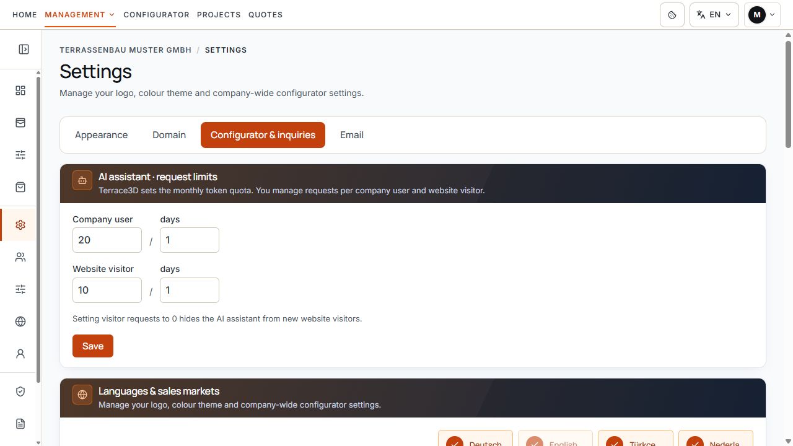Screen dimensions: 793x446
Task: Click the 'AI assistant · request limits' heading
Action: pos(158,177)
